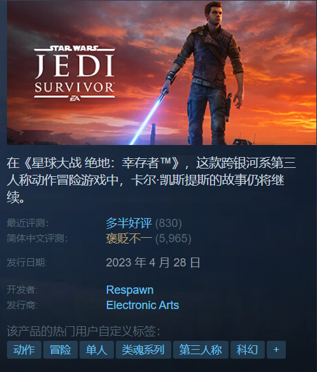
Task: Click the release date 2023 年 4 月 28 日
Action: (153, 263)
